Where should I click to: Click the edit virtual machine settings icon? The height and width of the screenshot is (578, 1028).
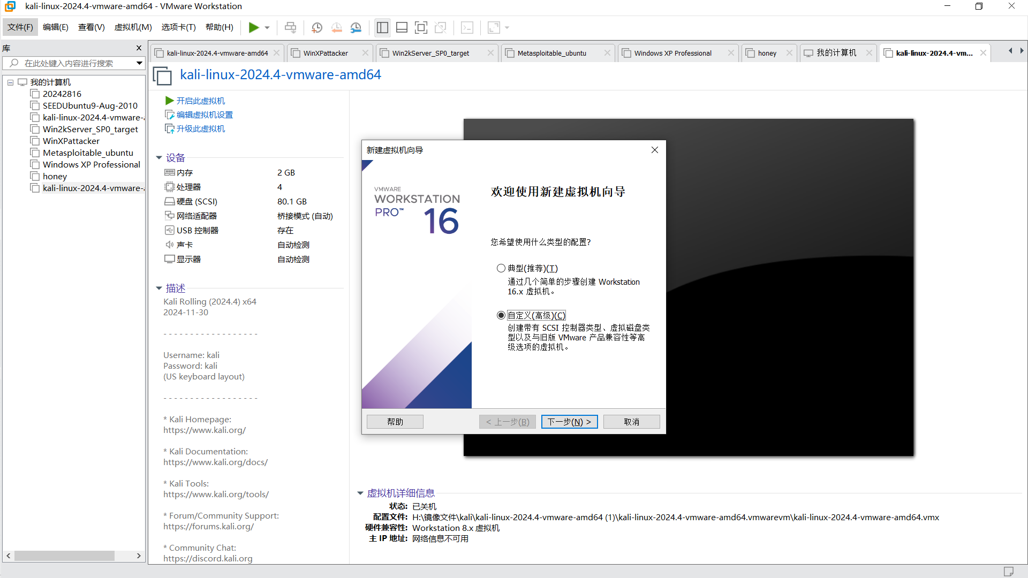pos(169,115)
